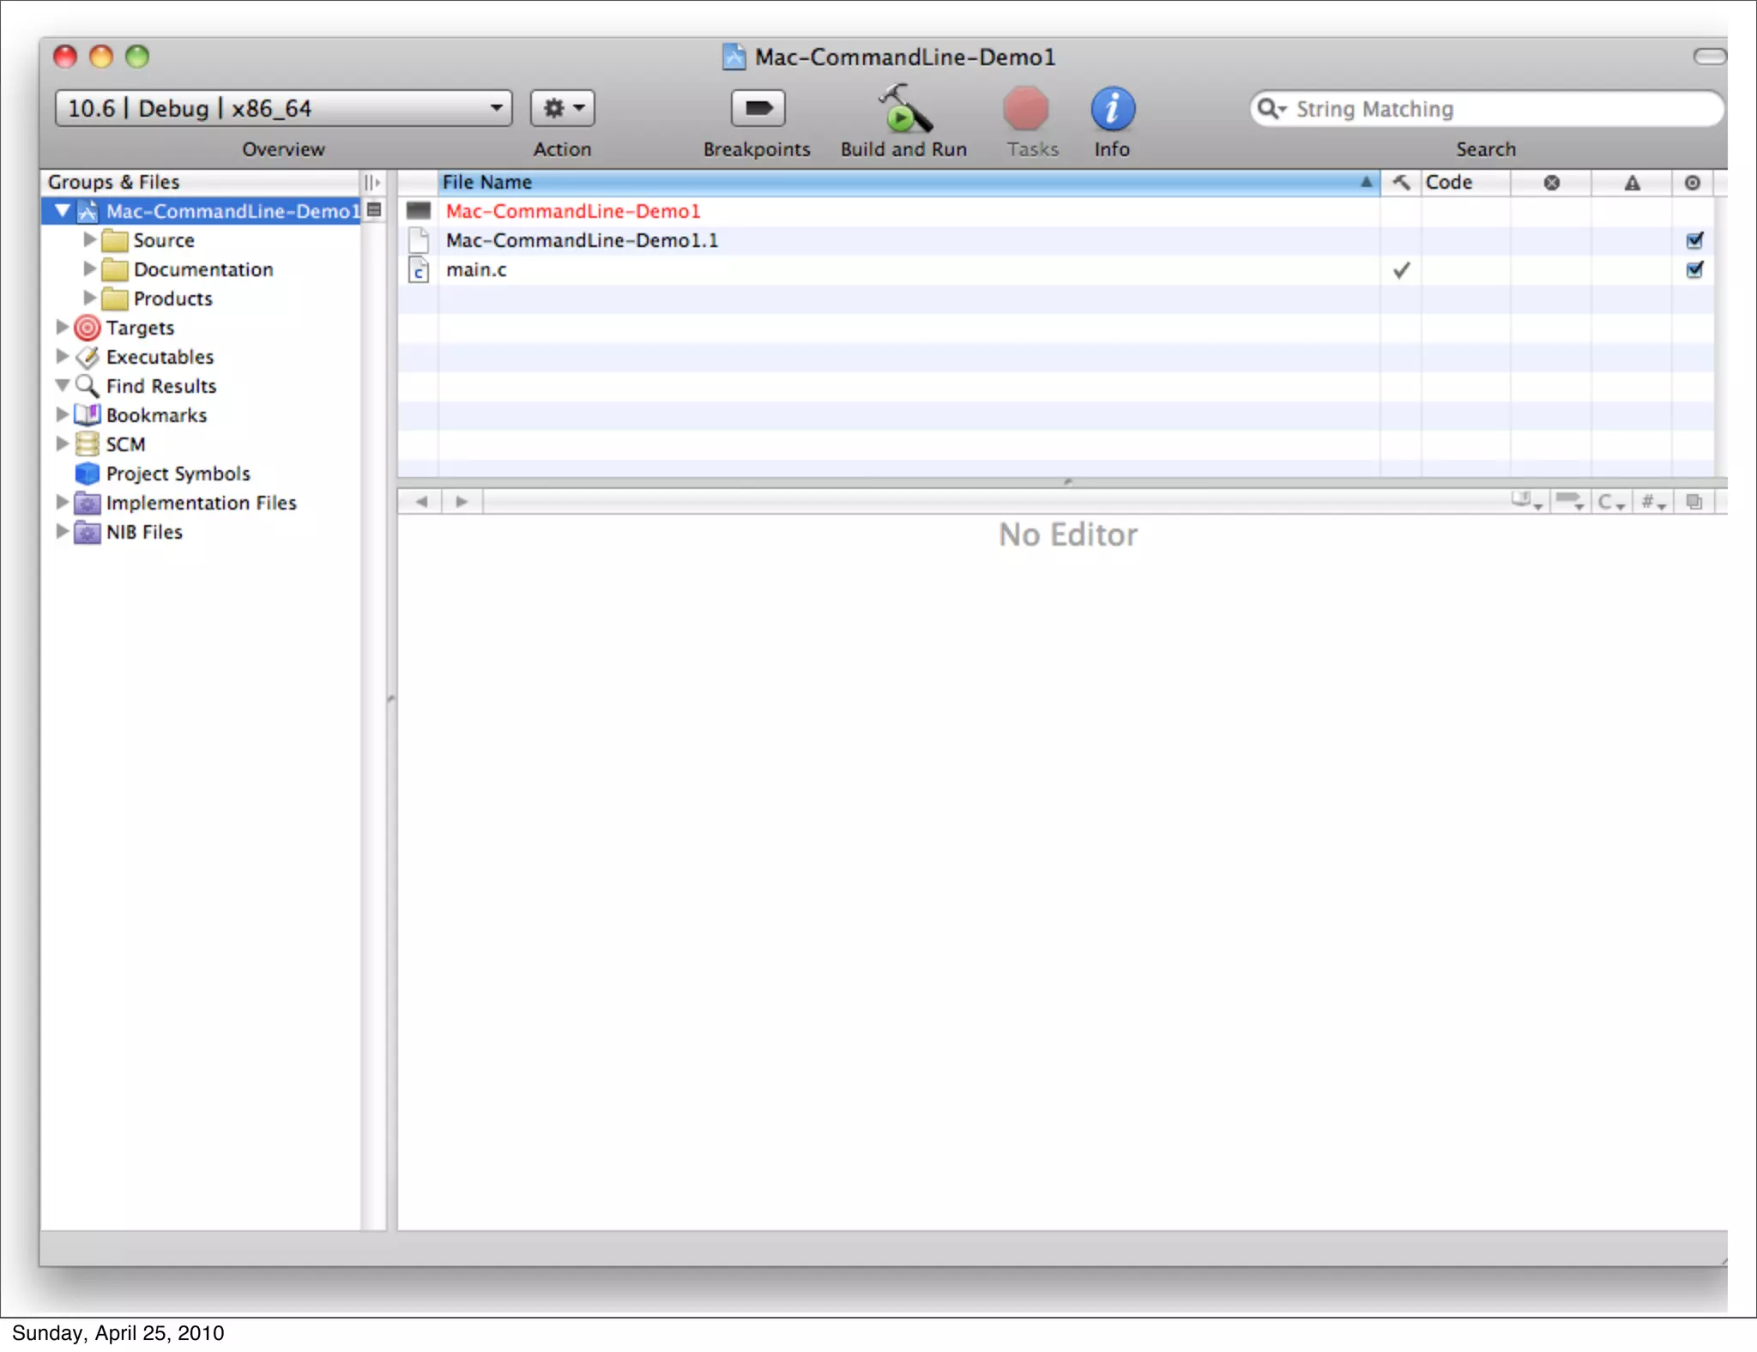The height and width of the screenshot is (1352, 1757).
Task: Open the Action gear dropdown
Action: pyautogui.click(x=563, y=109)
